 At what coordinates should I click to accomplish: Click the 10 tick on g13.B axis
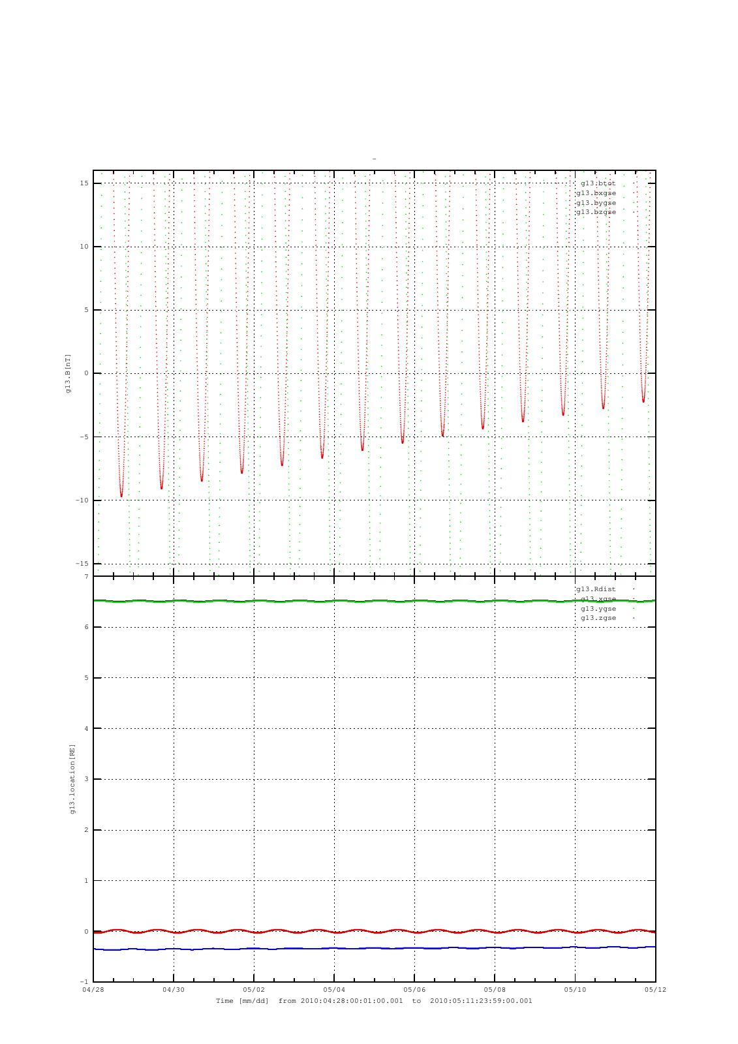pos(84,247)
